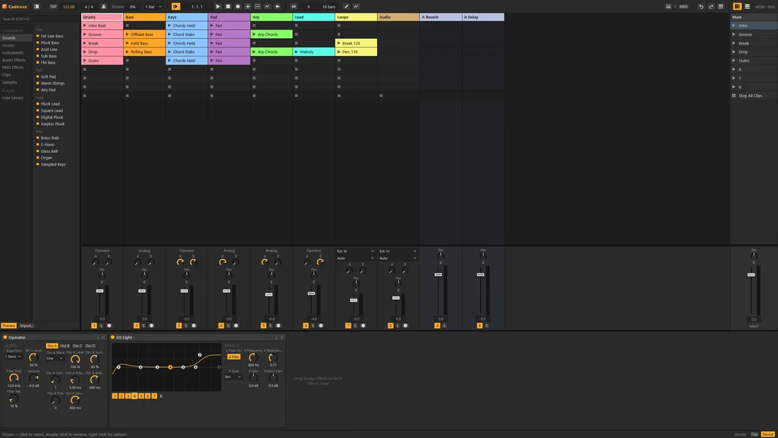The height and width of the screenshot is (438, 778).
Task: Click the tempo value 122.00
Action: (69, 6)
